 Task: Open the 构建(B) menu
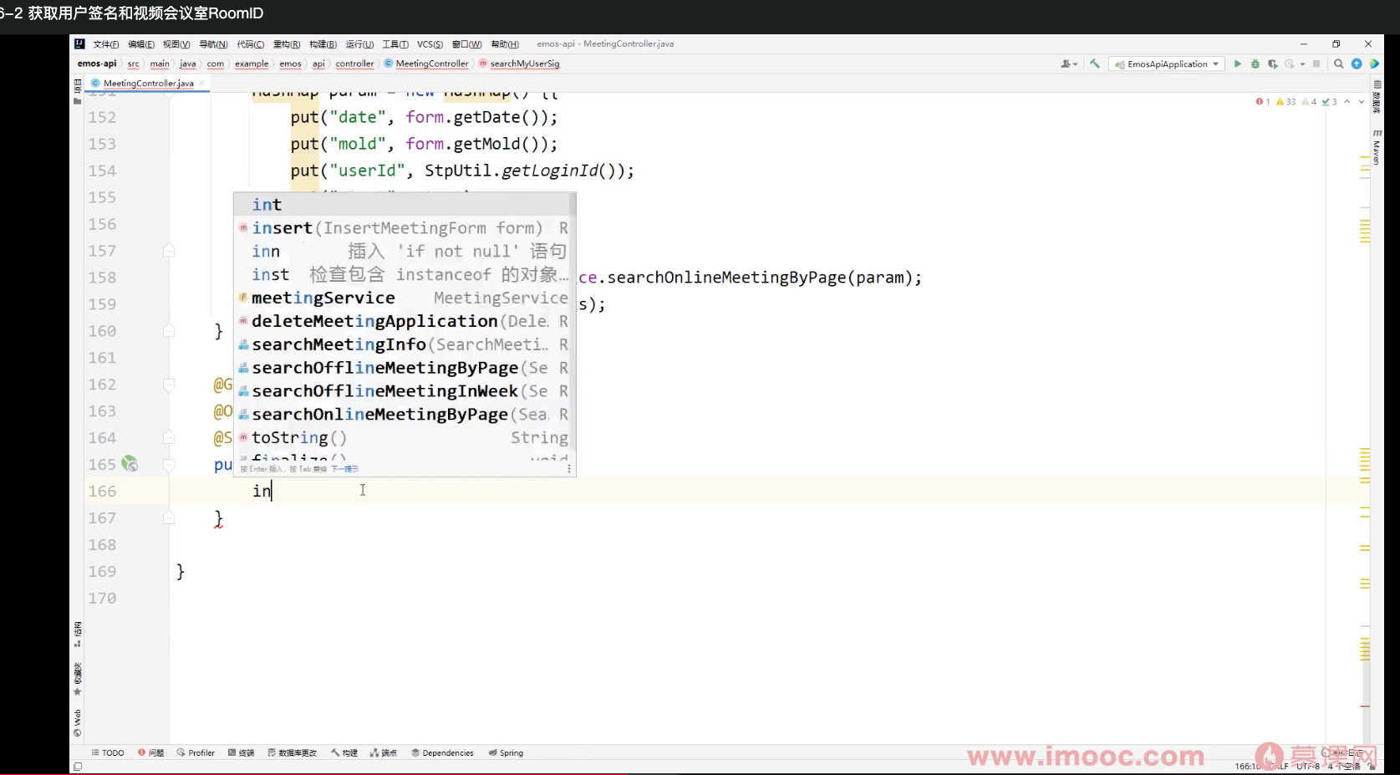(x=323, y=44)
